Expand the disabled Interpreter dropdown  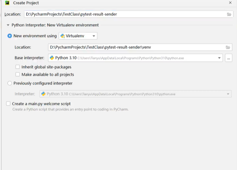coord(228,94)
